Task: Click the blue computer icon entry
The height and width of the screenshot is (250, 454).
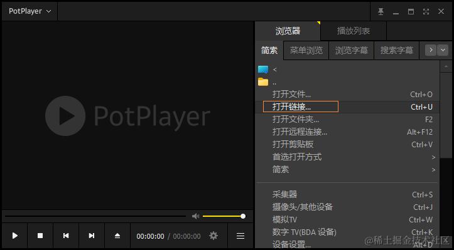Action: 263,70
